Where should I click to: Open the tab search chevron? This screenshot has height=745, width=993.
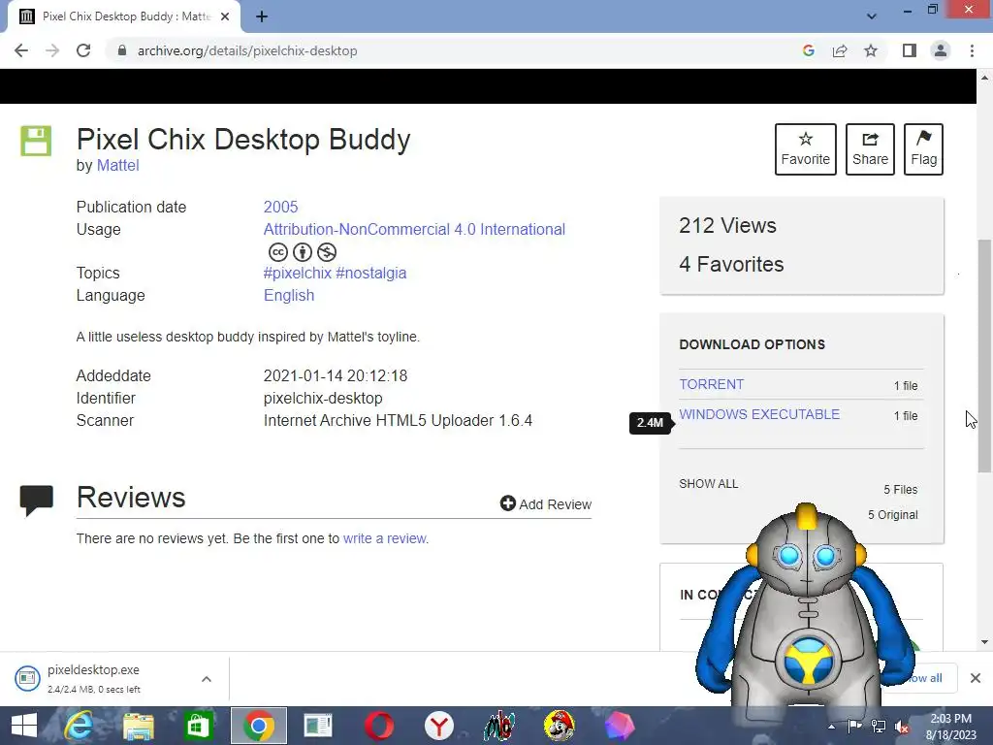[x=872, y=16]
